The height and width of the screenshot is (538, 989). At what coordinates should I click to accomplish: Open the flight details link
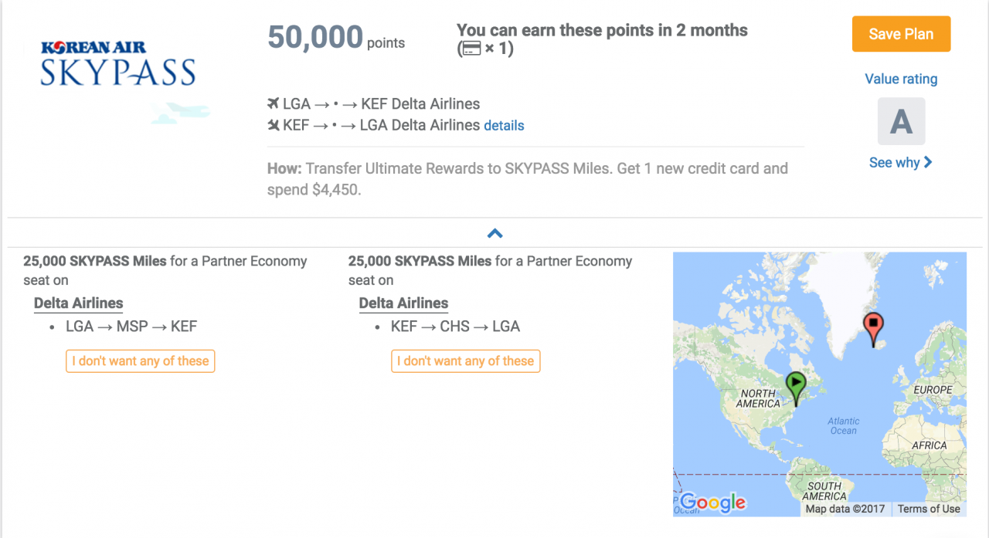(504, 126)
